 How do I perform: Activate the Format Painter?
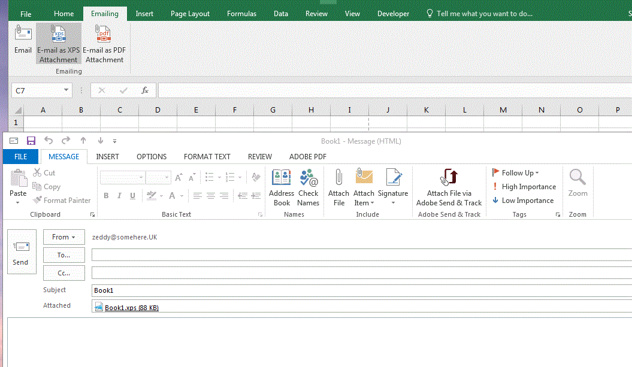[62, 200]
